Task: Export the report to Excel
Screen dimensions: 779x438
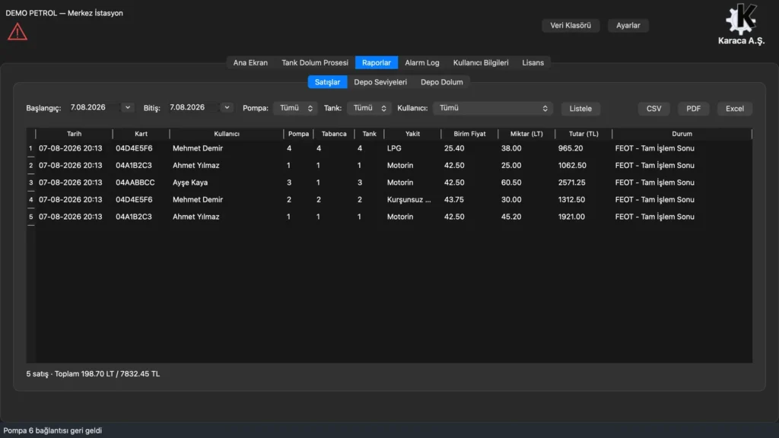Action: click(735, 109)
